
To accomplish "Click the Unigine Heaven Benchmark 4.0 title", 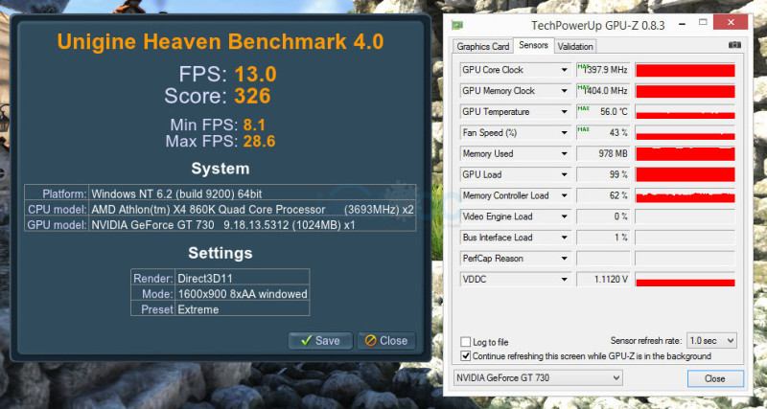I will 221,42.
